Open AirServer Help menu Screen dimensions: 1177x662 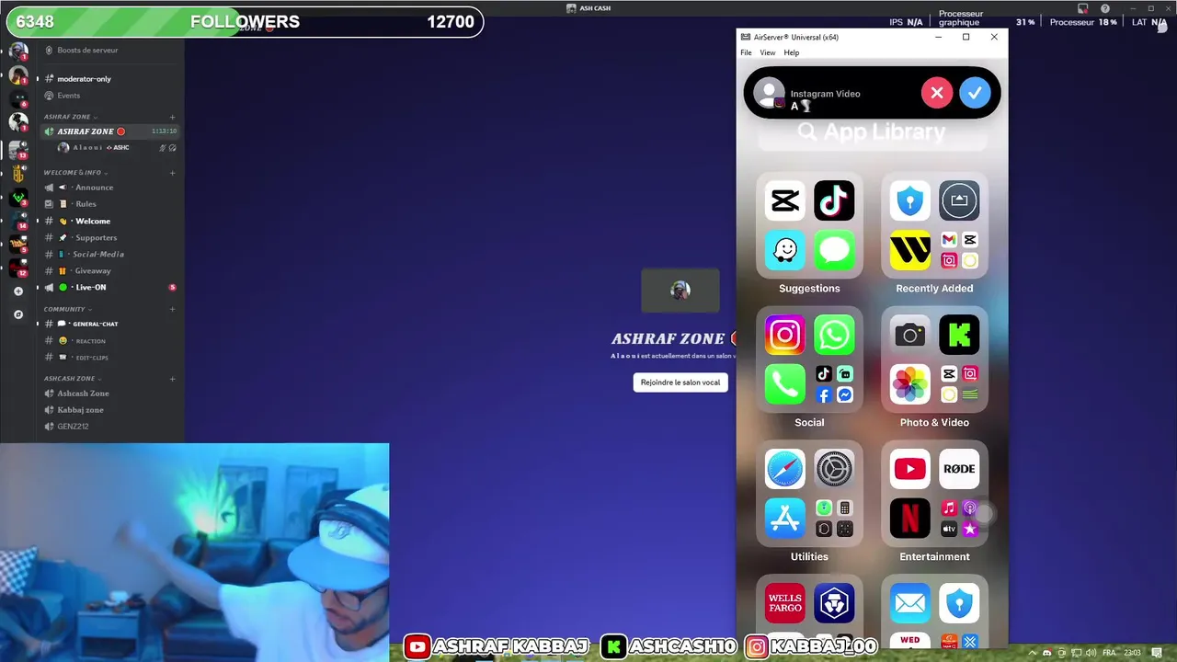pos(791,52)
